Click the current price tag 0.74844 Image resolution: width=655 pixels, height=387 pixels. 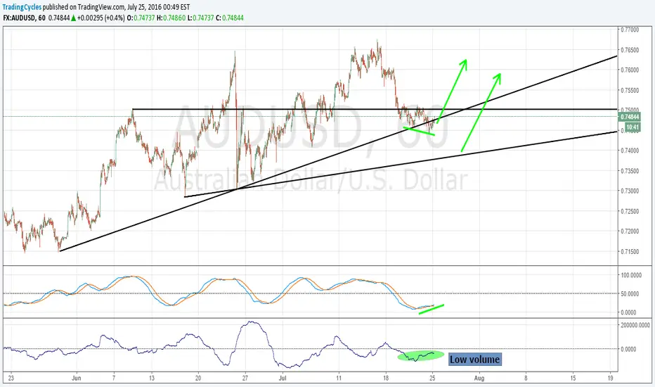(x=630, y=117)
